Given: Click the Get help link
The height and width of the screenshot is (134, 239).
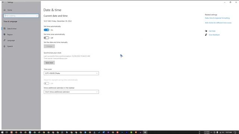Looking at the screenshot, I should [212, 31].
